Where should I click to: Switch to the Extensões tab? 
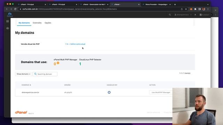pos(37,23)
